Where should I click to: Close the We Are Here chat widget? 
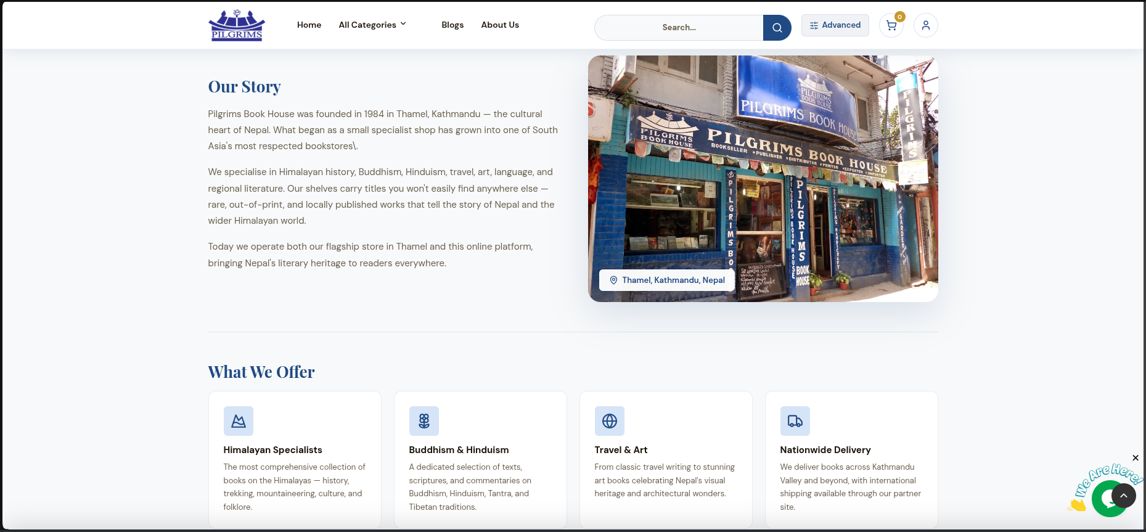[x=1136, y=458]
